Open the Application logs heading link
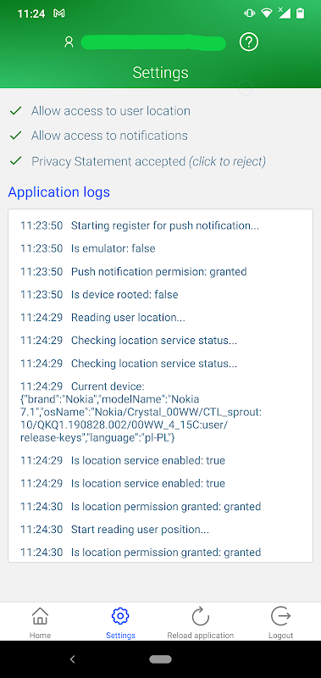 pyautogui.click(x=59, y=192)
